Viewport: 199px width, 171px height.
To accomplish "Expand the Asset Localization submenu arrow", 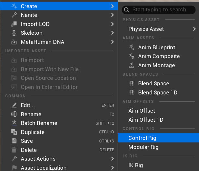I will (x=112, y=168).
